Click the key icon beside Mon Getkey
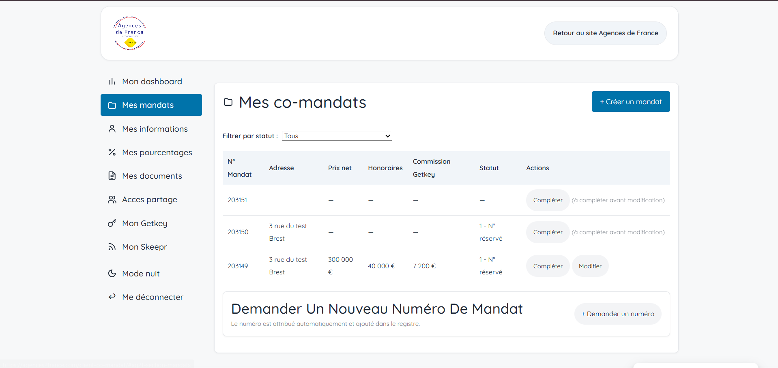 pyautogui.click(x=112, y=223)
